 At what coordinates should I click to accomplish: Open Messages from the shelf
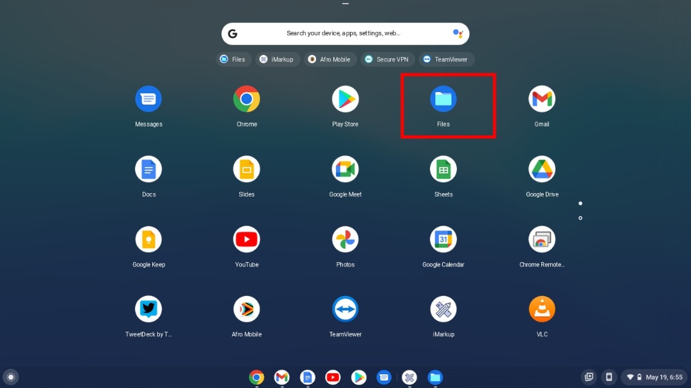point(384,377)
